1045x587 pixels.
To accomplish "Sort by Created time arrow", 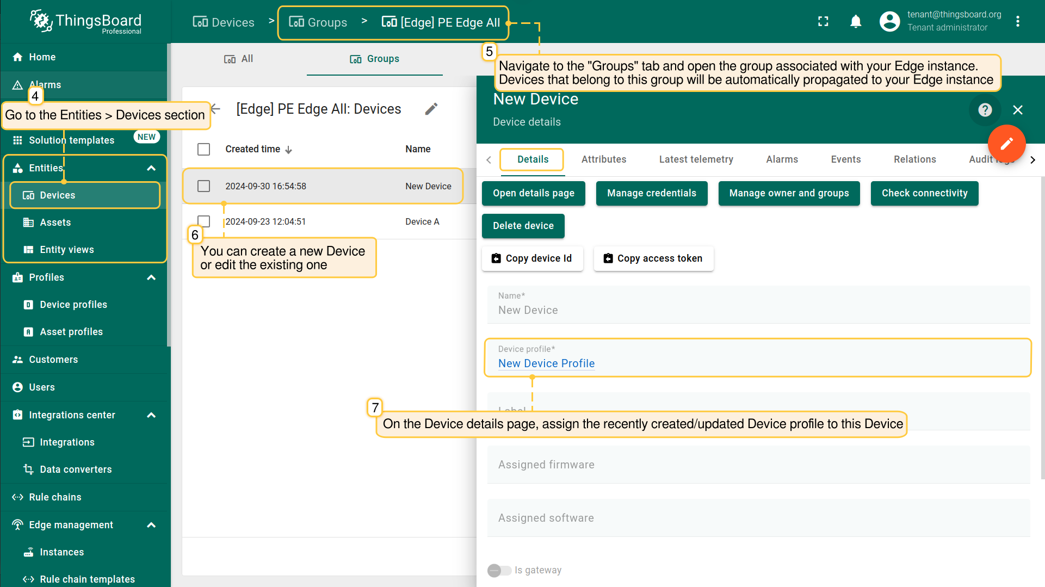I will [x=289, y=150].
